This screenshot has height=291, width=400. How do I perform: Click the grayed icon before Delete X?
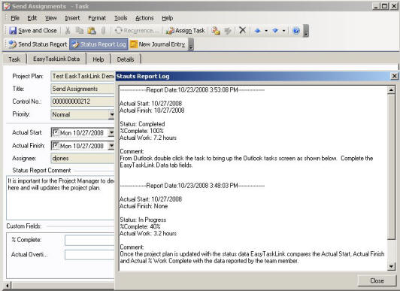(x=227, y=31)
